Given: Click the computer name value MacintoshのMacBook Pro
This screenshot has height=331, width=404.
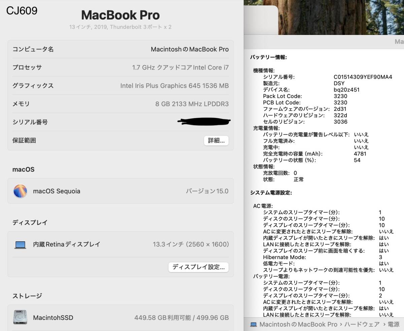Looking at the screenshot, I should 190,49.
